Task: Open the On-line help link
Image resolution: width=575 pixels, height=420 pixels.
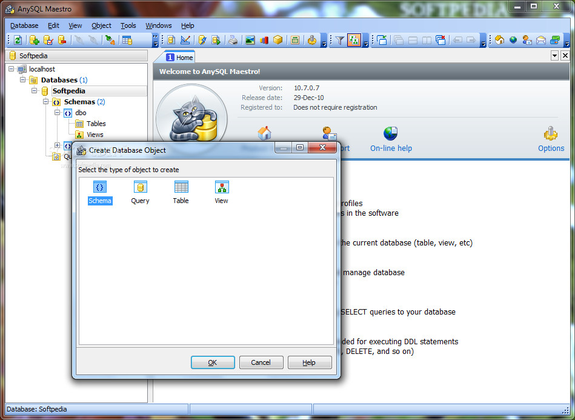Action: tap(391, 148)
